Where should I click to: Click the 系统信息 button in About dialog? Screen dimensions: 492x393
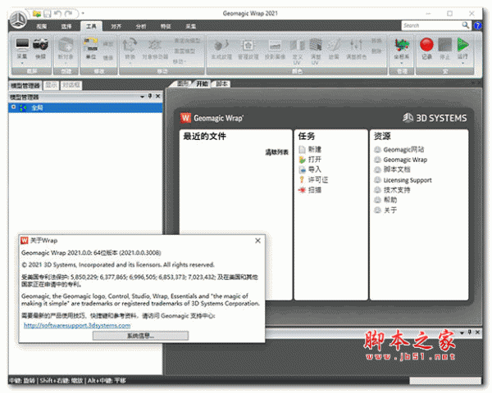[x=140, y=336]
